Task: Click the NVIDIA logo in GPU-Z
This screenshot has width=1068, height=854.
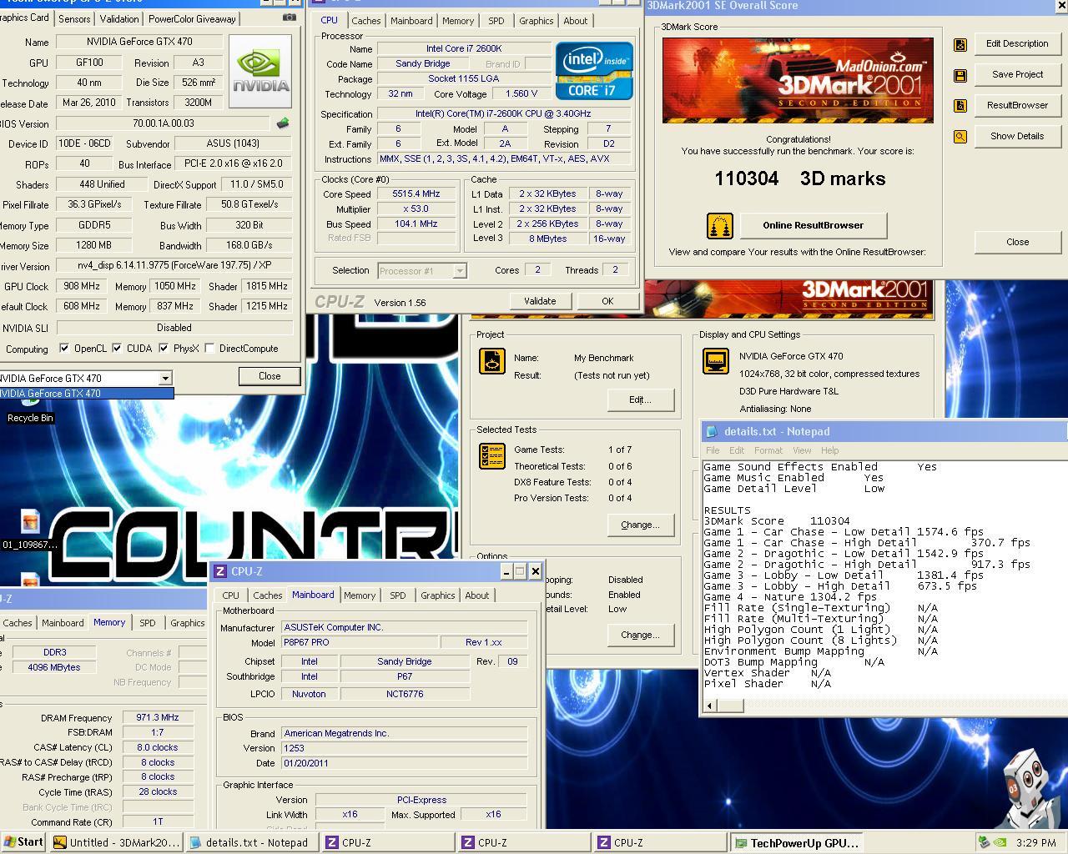Action: pos(260,71)
